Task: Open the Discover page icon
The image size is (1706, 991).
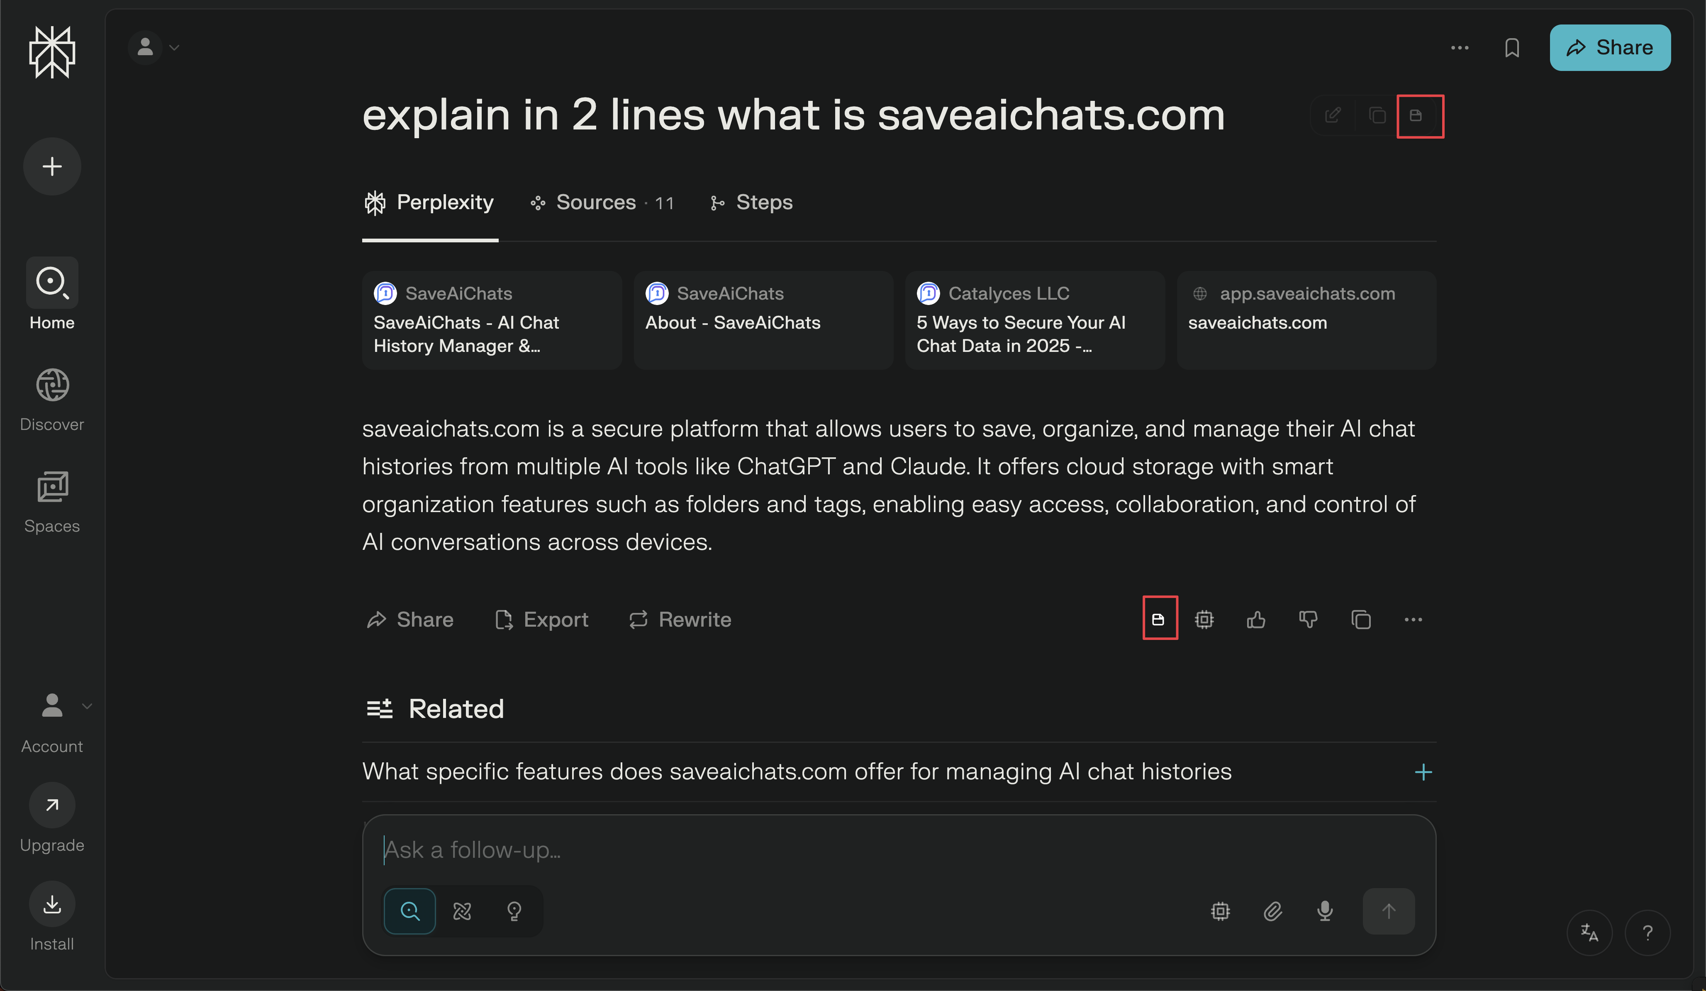Action: tap(52, 386)
